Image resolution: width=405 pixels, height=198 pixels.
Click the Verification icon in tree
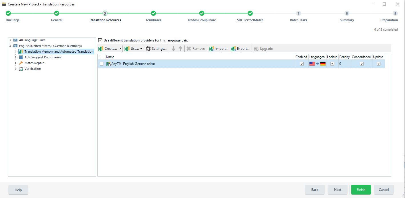point(21,69)
